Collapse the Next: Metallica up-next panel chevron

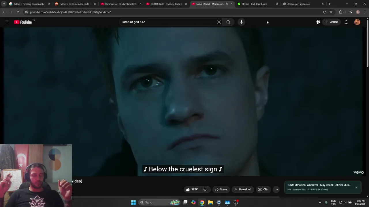(x=356, y=187)
